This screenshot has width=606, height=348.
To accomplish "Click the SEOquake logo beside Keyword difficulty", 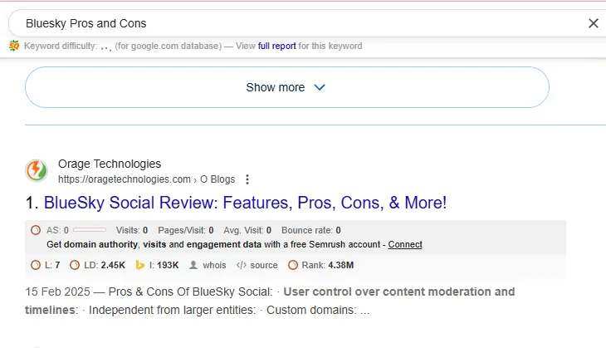I will click(x=14, y=46).
